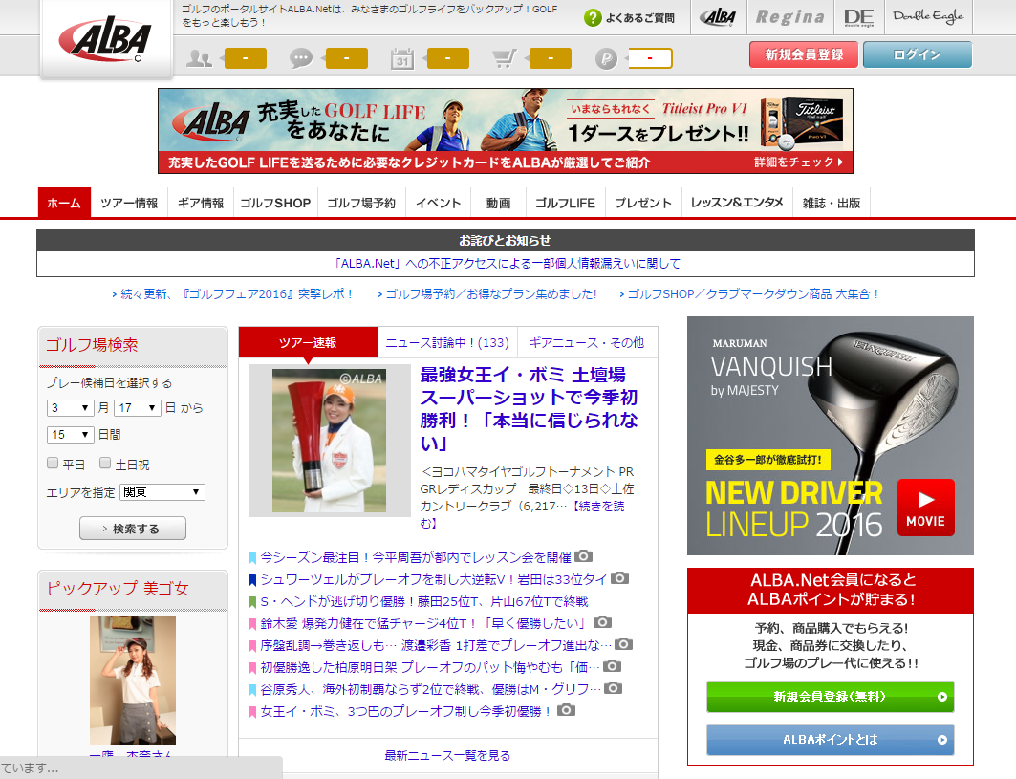
Task: Open the ゴルフ場予約/お得なプラン link
Action: tap(491, 293)
